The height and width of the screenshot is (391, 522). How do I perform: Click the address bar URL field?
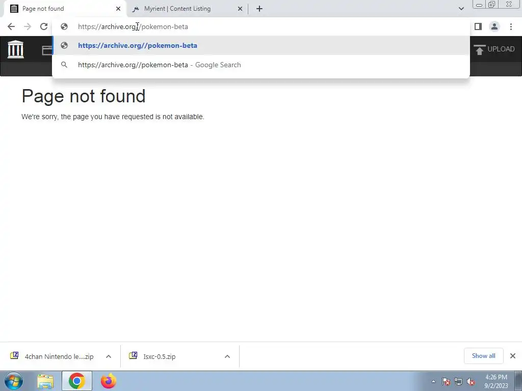pyautogui.click(x=261, y=26)
